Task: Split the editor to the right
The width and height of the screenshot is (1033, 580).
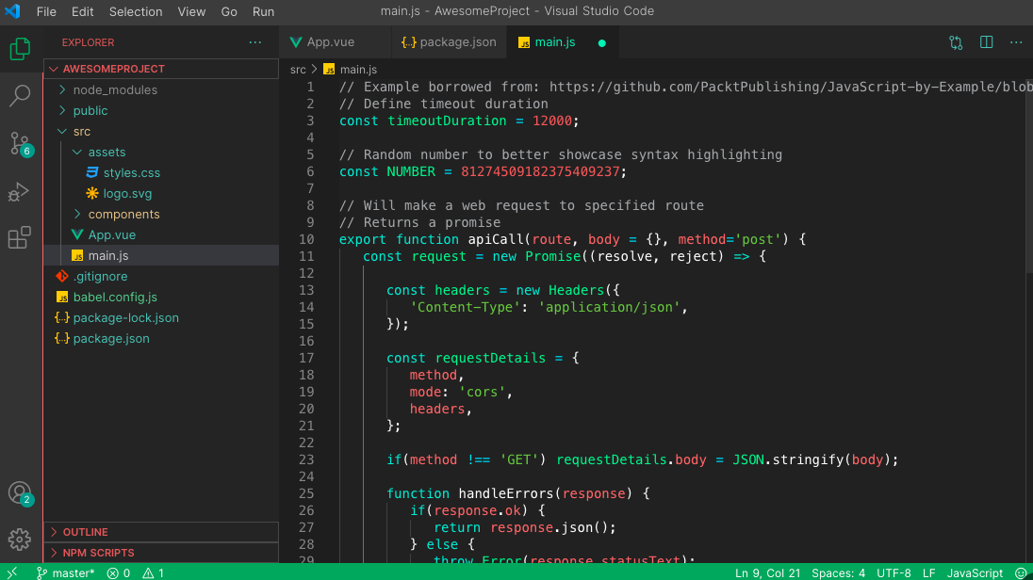Action: [986, 42]
